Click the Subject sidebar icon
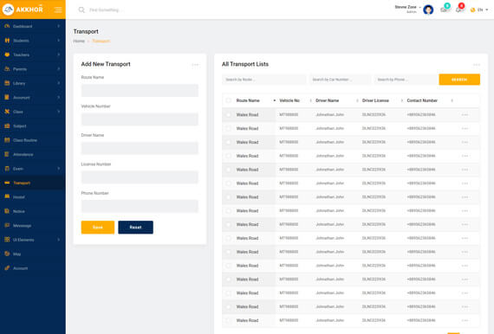Viewport: 494px width, 334px height. [7, 125]
